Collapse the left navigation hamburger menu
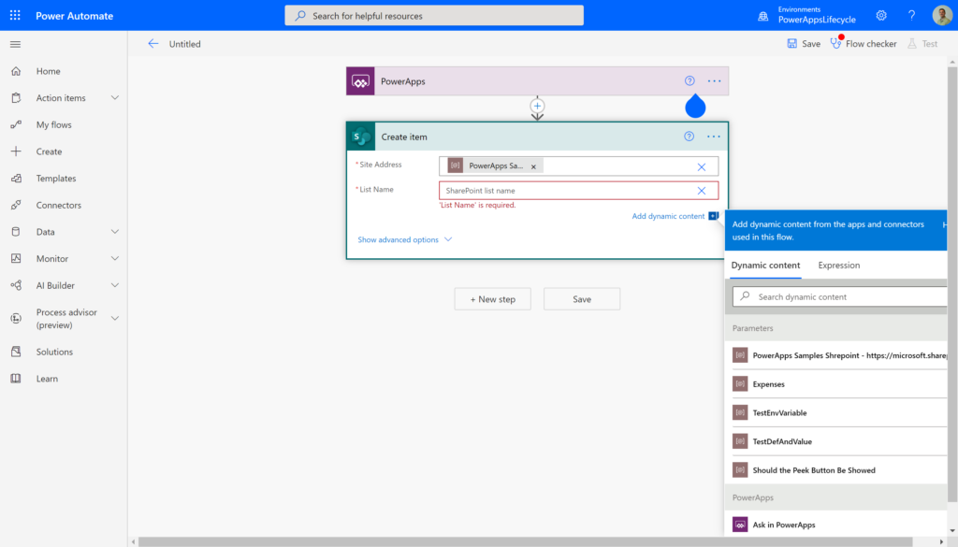Viewport: 958px width, 547px height. pyautogui.click(x=15, y=44)
